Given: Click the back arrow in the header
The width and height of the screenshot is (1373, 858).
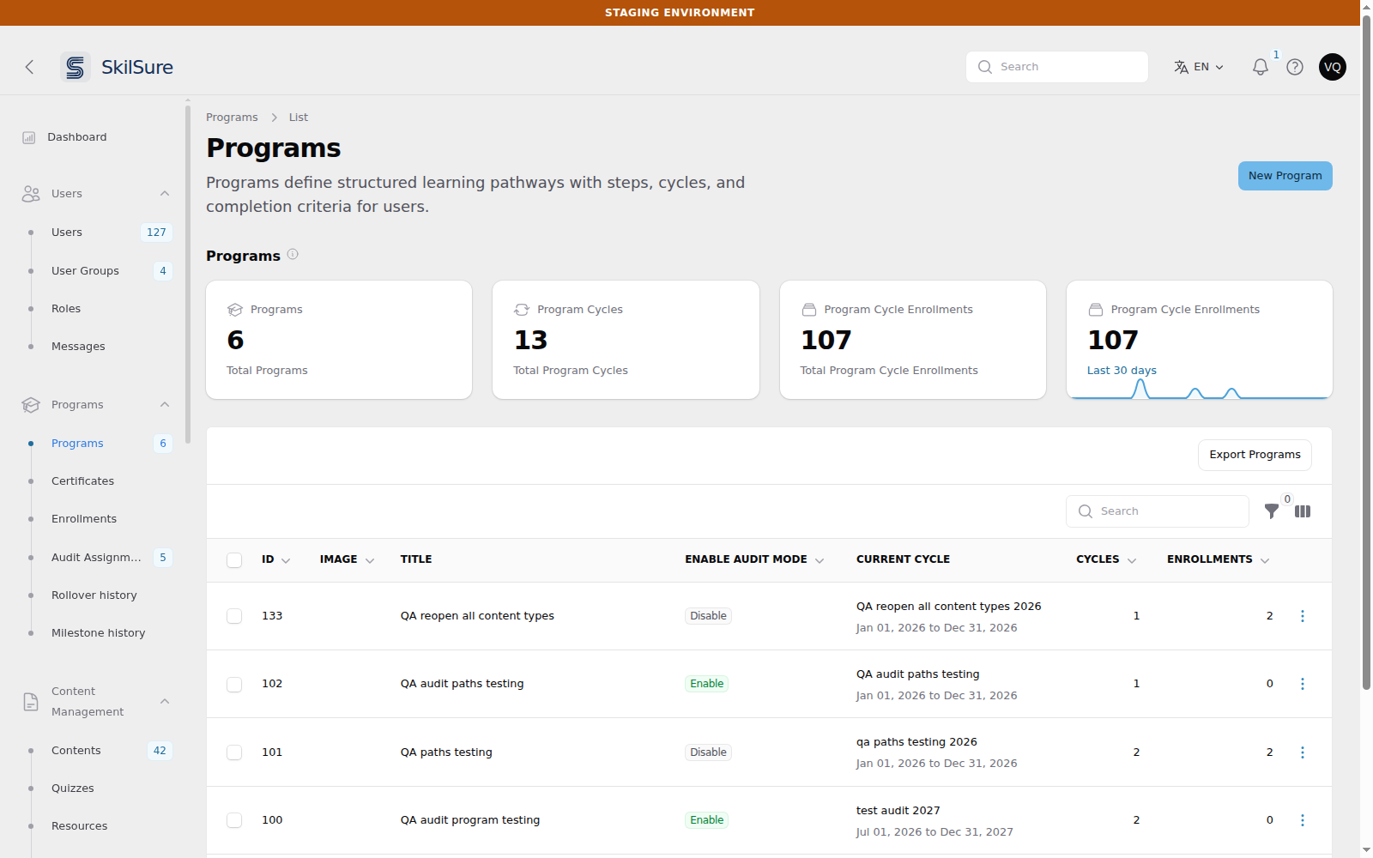Looking at the screenshot, I should [30, 67].
